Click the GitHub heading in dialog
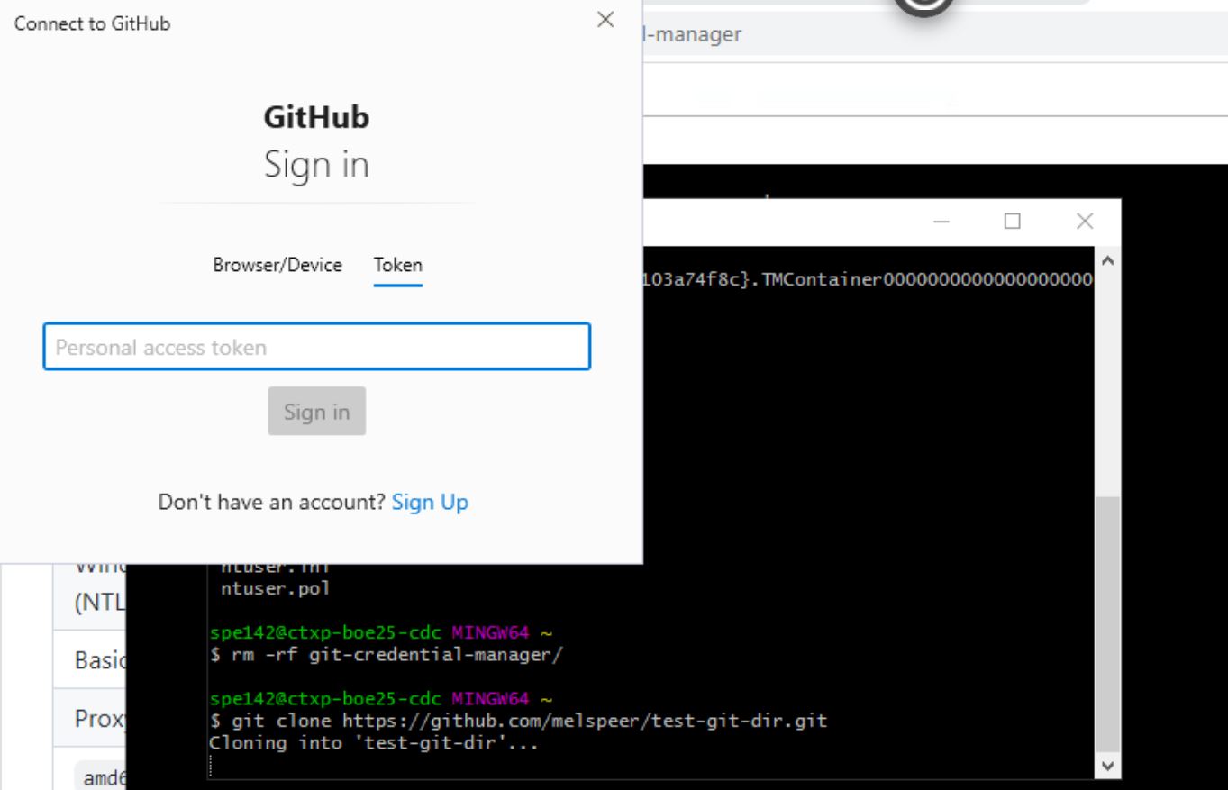The image size is (1228, 790). click(316, 118)
